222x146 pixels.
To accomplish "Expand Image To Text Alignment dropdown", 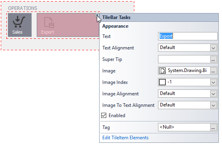I will (x=213, y=105).
